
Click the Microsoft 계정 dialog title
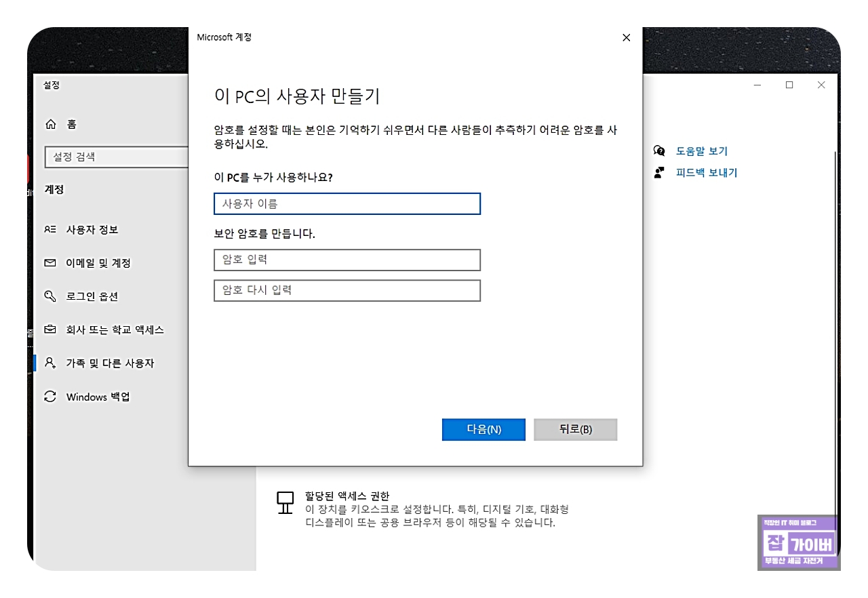tap(224, 37)
